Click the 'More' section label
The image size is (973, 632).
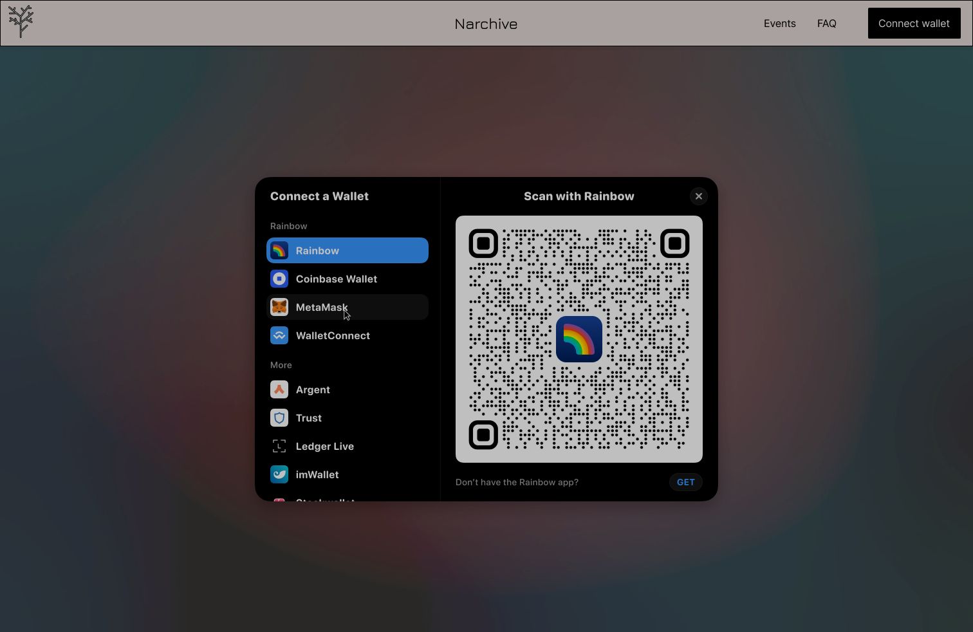pyautogui.click(x=281, y=365)
